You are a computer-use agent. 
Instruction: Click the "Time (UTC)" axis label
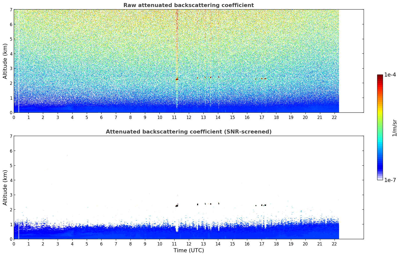(189, 250)
